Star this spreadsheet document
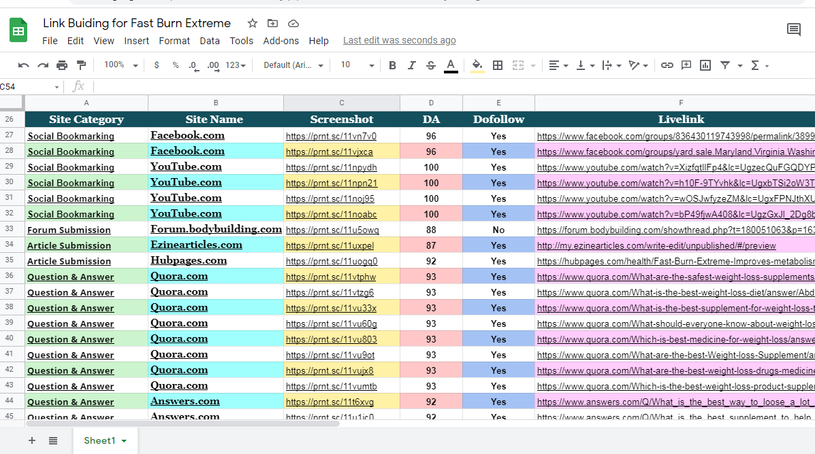 click(253, 23)
